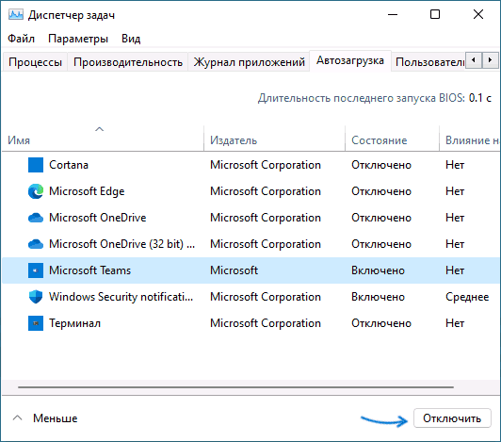This screenshot has width=501, height=442.
Task: Select the Cortana row name
Action: (69, 165)
